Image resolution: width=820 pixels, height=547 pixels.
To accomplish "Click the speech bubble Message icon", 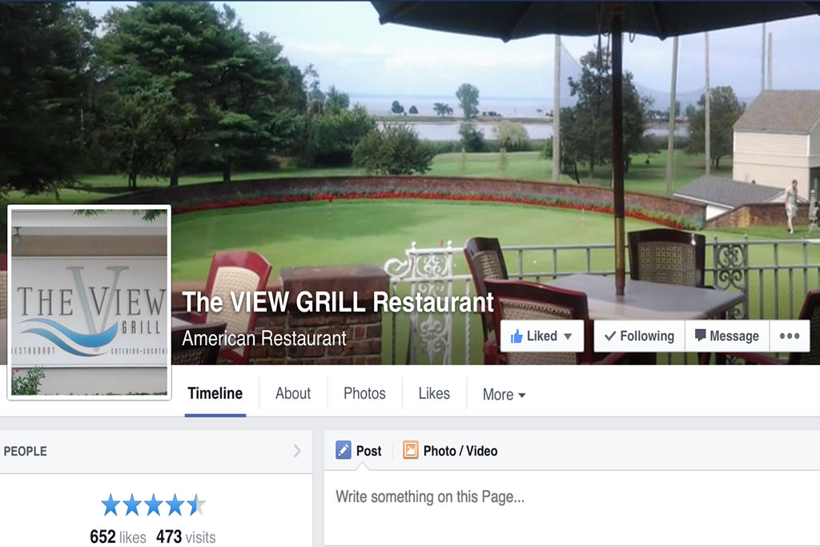I will click(700, 336).
